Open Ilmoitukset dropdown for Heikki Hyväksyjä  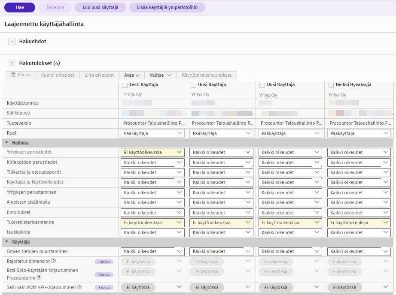tap(359, 213)
